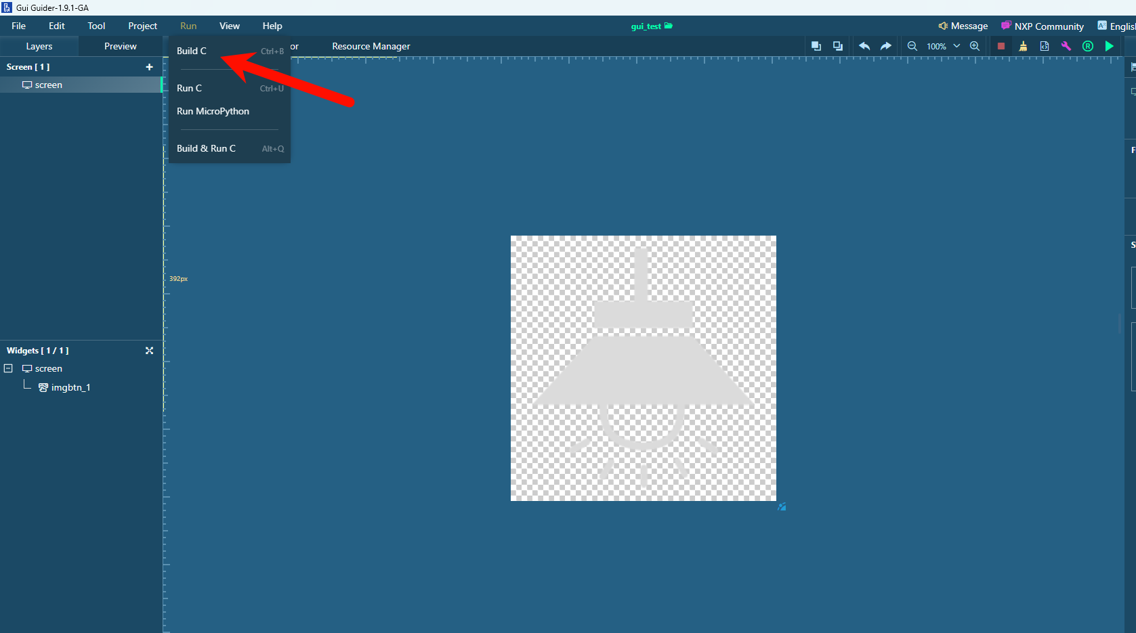Zoom in with the magnifier plus icon
1136x633 pixels.
coord(975,46)
